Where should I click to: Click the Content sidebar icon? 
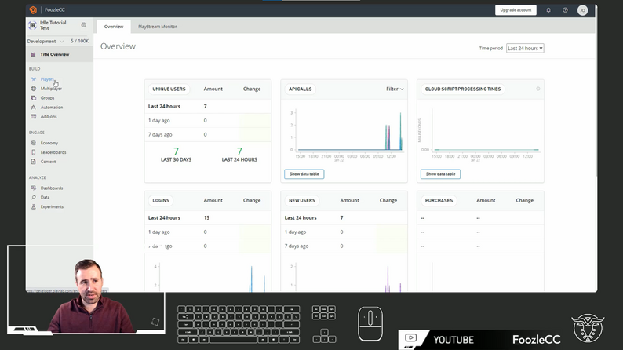pyautogui.click(x=34, y=162)
